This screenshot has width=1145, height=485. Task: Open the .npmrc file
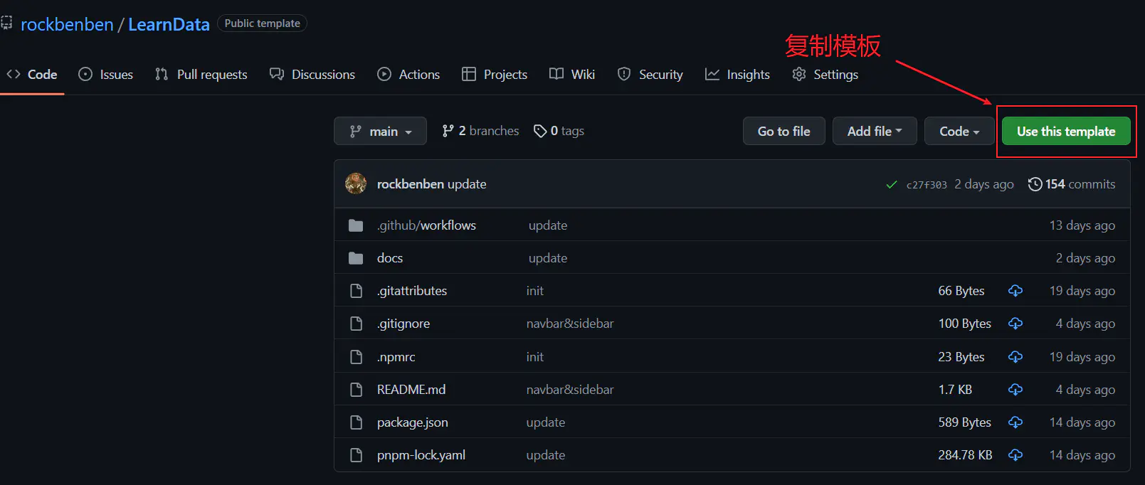pyautogui.click(x=396, y=357)
